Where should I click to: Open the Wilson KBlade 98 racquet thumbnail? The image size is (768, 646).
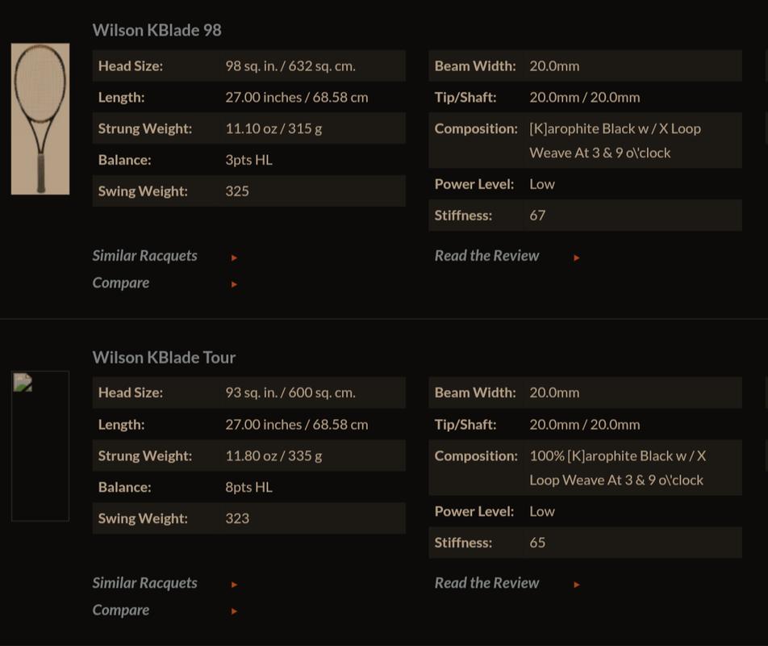40,119
